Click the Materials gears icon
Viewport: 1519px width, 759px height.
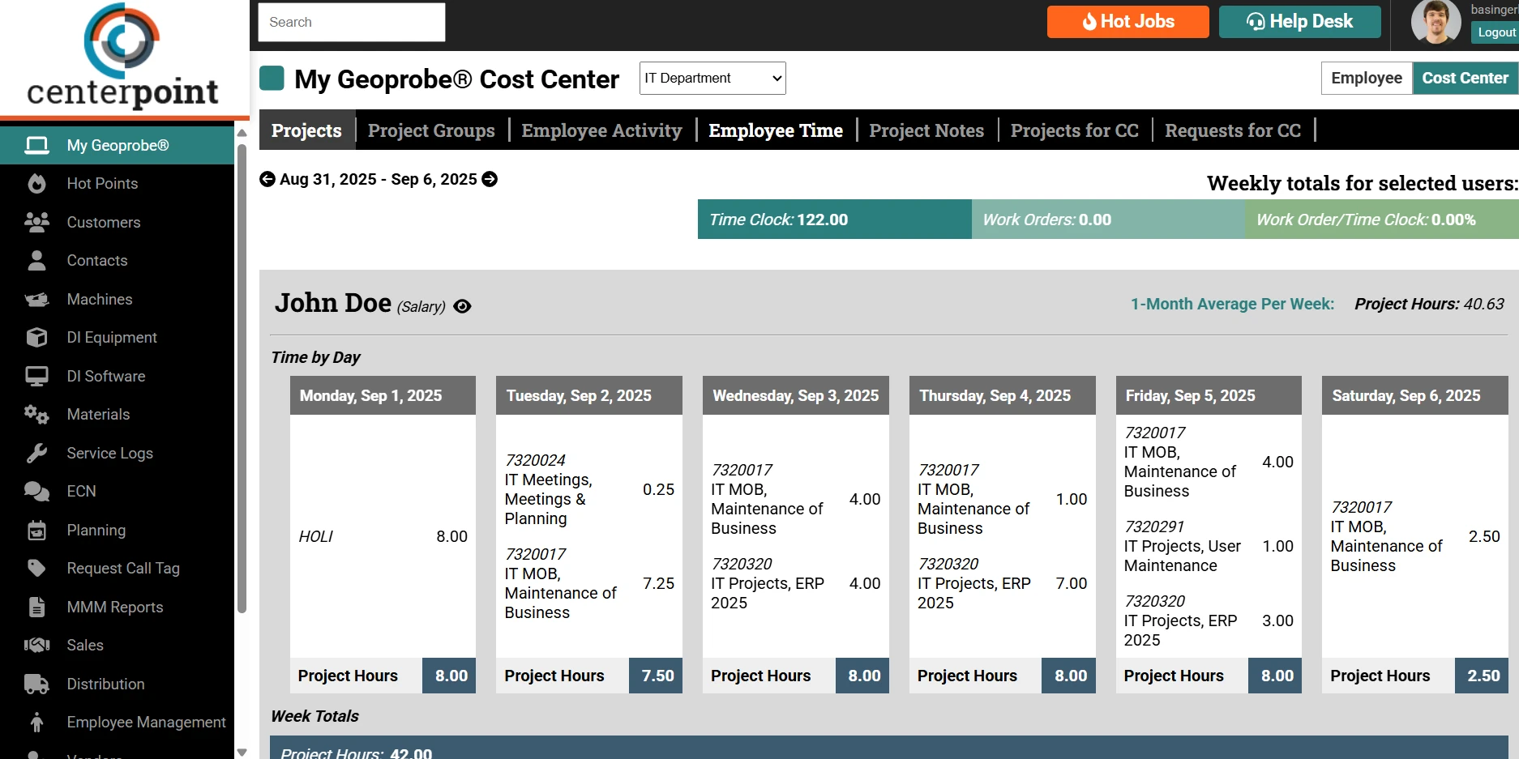(36, 414)
